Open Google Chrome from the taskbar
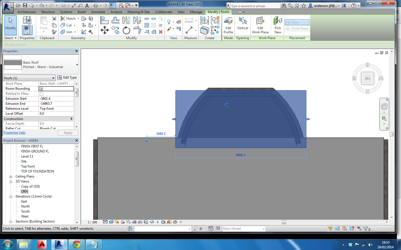The width and height of the screenshot is (401, 250). [x=76, y=244]
